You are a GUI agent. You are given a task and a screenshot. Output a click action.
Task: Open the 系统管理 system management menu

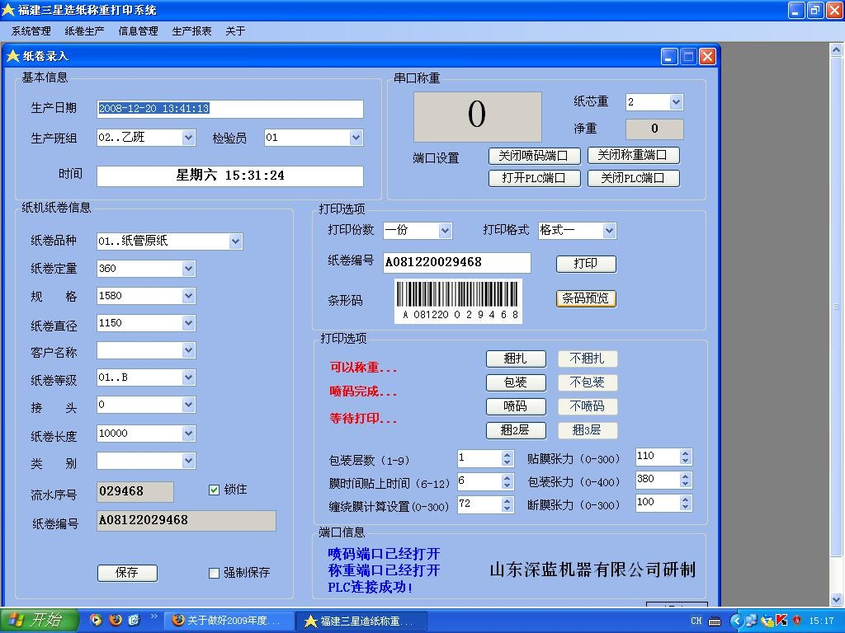tap(30, 30)
